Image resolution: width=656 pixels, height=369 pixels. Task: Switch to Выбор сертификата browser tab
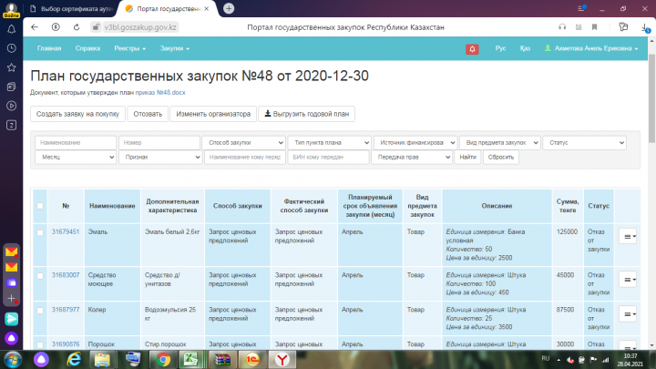(x=72, y=8)
